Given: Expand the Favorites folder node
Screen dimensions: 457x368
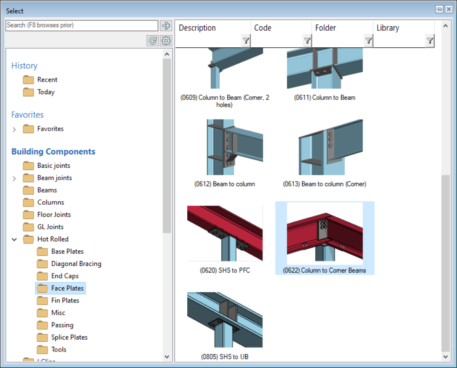Looking at the screenshot, I should 14,129.
